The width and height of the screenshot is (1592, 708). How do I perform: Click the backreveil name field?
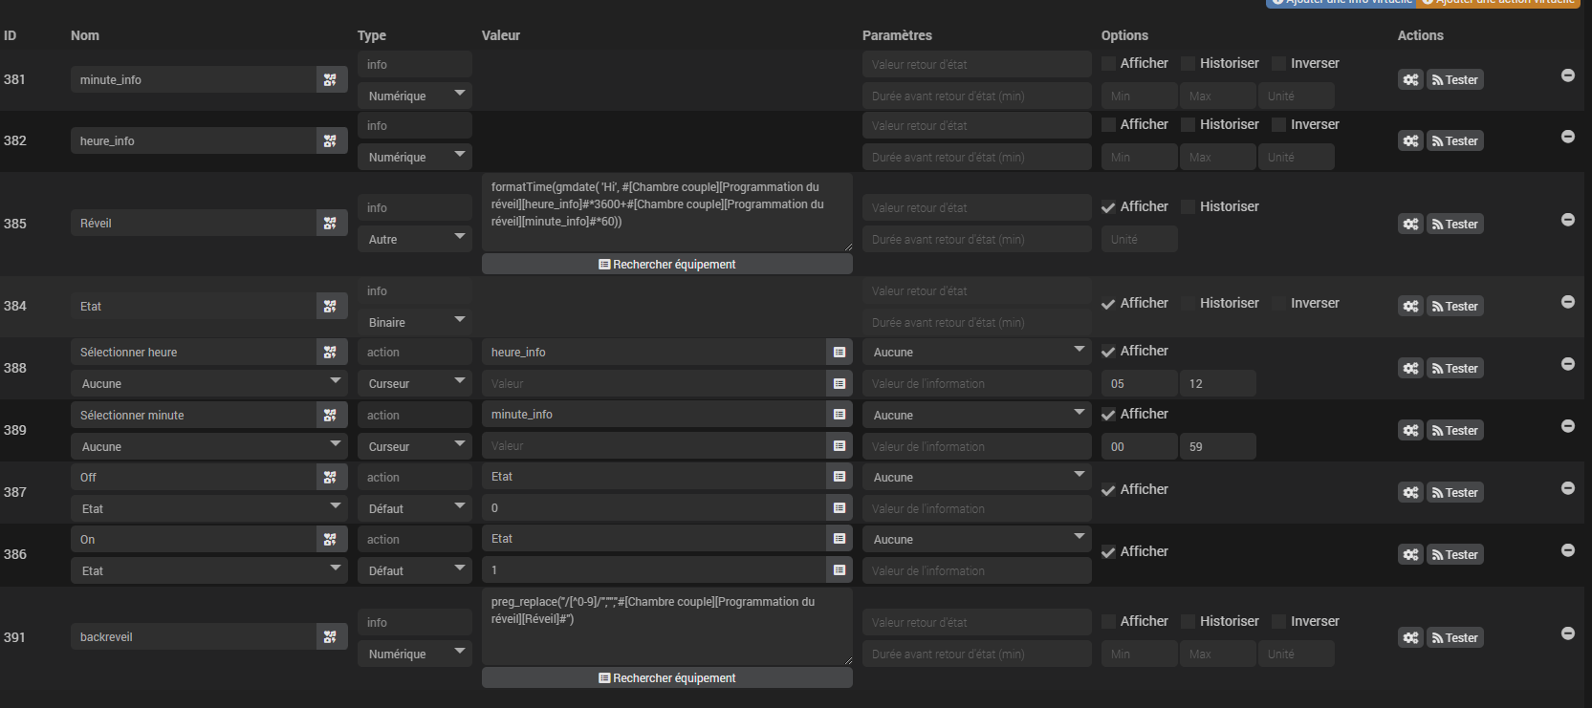(192, 637)
